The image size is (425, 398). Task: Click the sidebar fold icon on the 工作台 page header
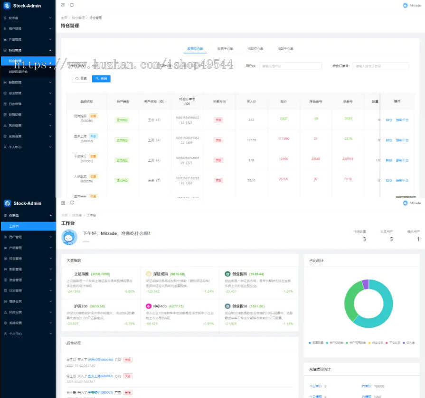click(x=63, y=203)
